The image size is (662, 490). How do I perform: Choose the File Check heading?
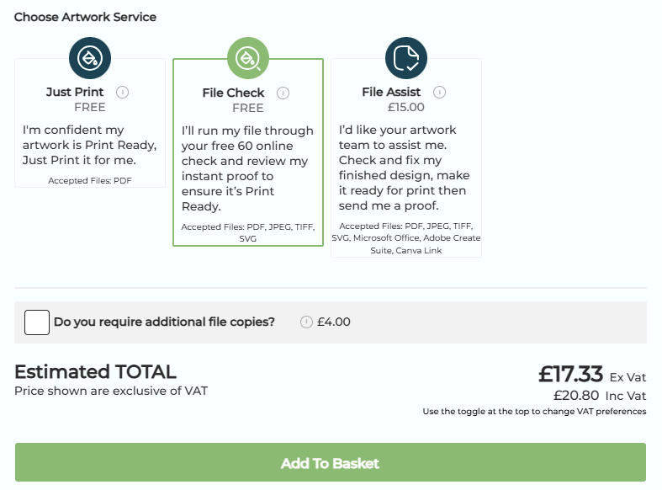point(233,93)
